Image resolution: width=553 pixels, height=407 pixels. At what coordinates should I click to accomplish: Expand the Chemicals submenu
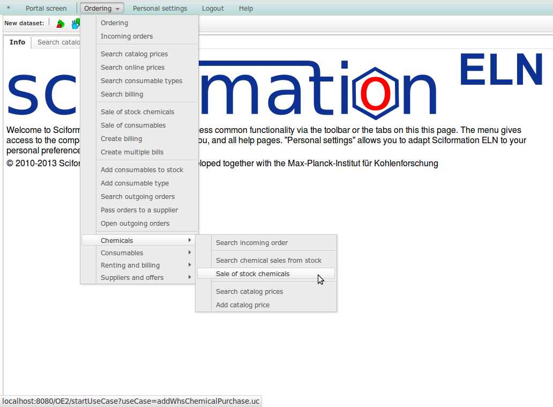[138, 240]
